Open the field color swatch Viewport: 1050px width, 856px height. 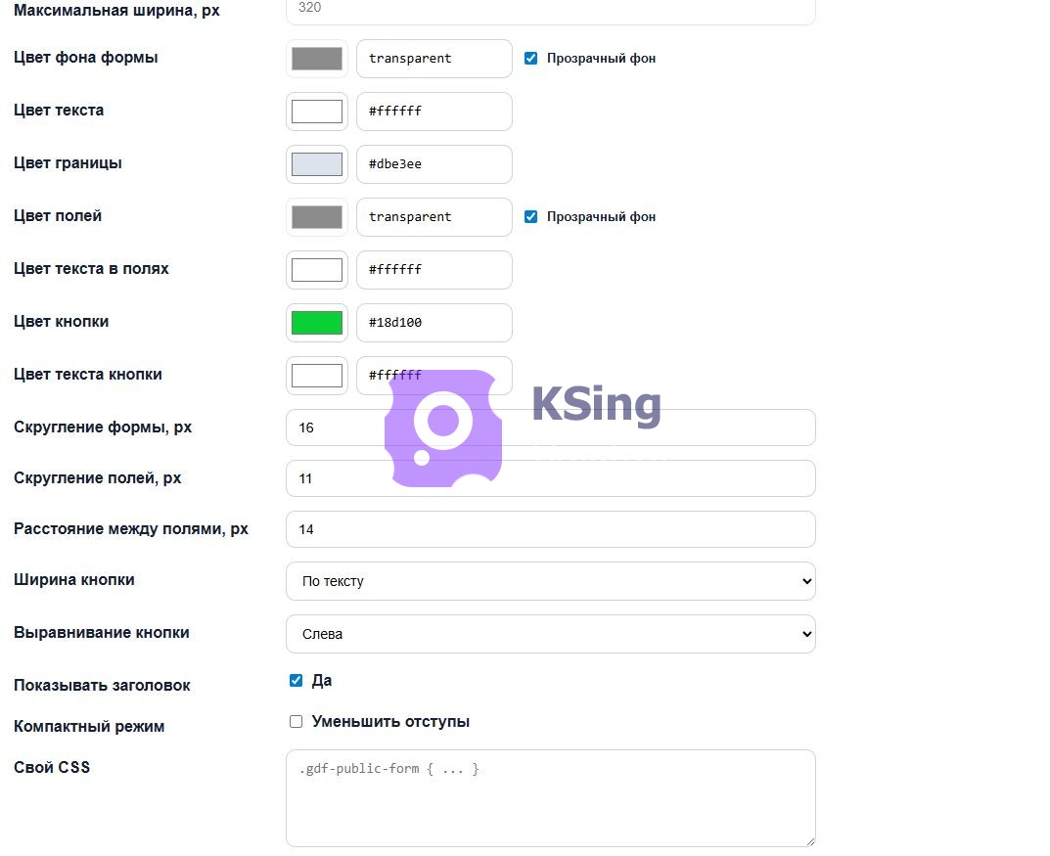pyautogui.click(x=317, y=217)
